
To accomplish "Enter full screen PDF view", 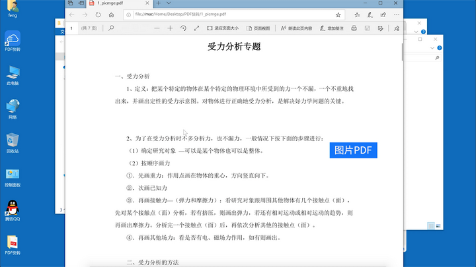I will (196, 28).
